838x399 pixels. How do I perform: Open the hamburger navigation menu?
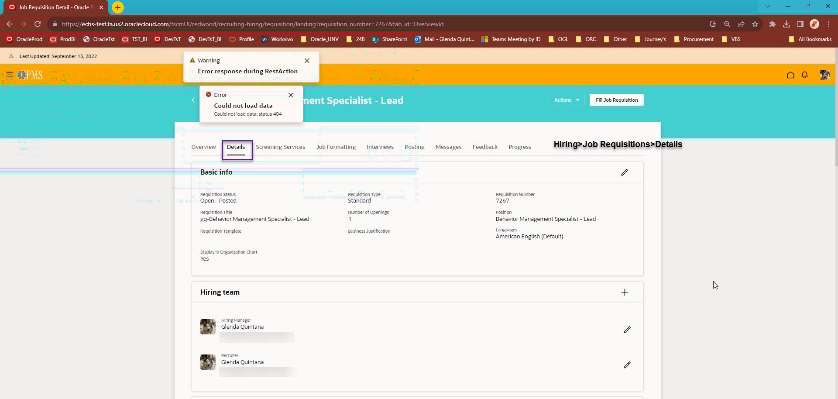point(10,75)
